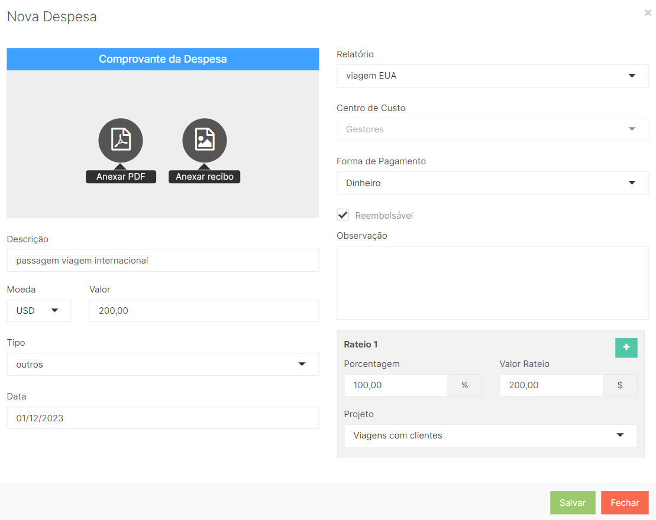
Task: Click the Comprovante da Despesa blue header
Action: pos(163,59)
